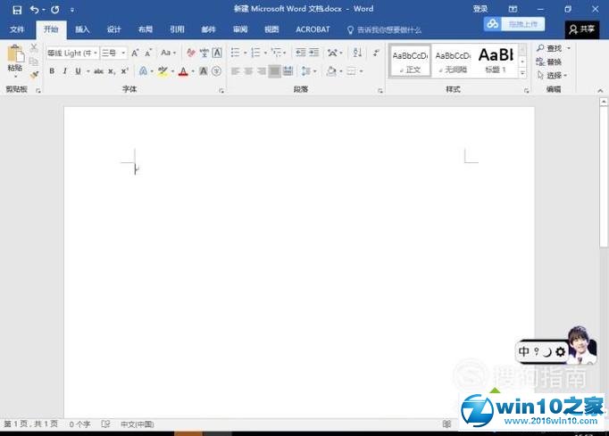Image resolution: width=609 pixels, height=436 pixels.
Task: Toggle Bold formatting
Action: (52, 71)
